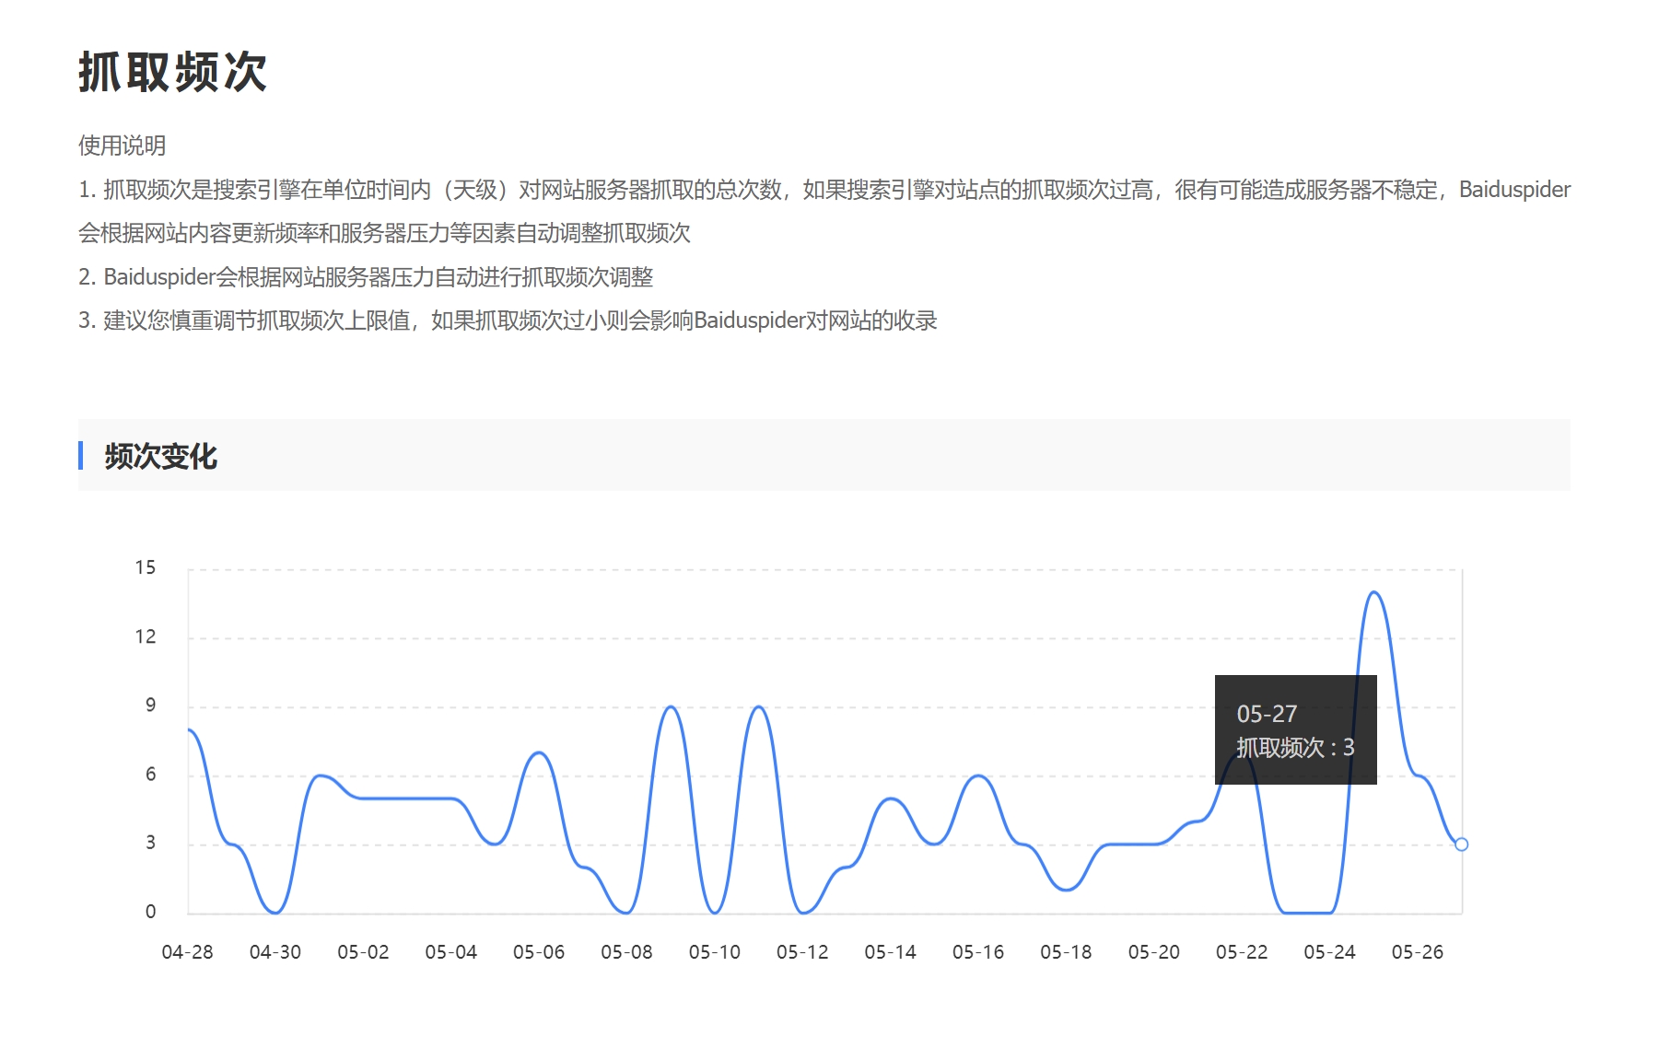The height and width of the screenshot is (1037, 1659).
Task: Click the 05-04 x-axis date label
Action: click(x=451, y=952)
